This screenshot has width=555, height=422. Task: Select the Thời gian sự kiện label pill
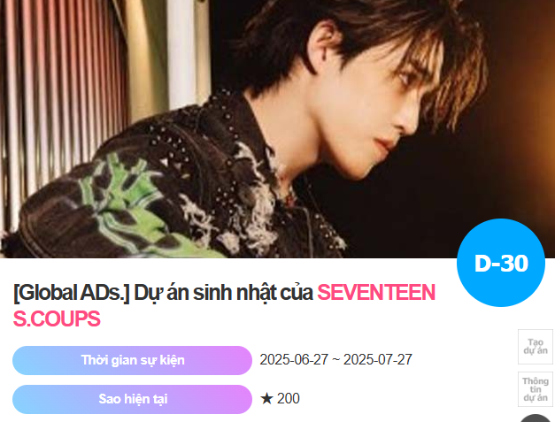pos(132,360)
